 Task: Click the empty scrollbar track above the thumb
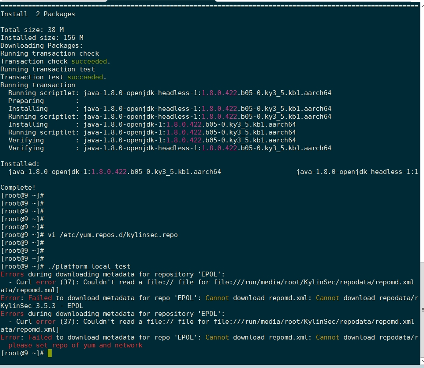pyautogui.click(x=421, y=131)
